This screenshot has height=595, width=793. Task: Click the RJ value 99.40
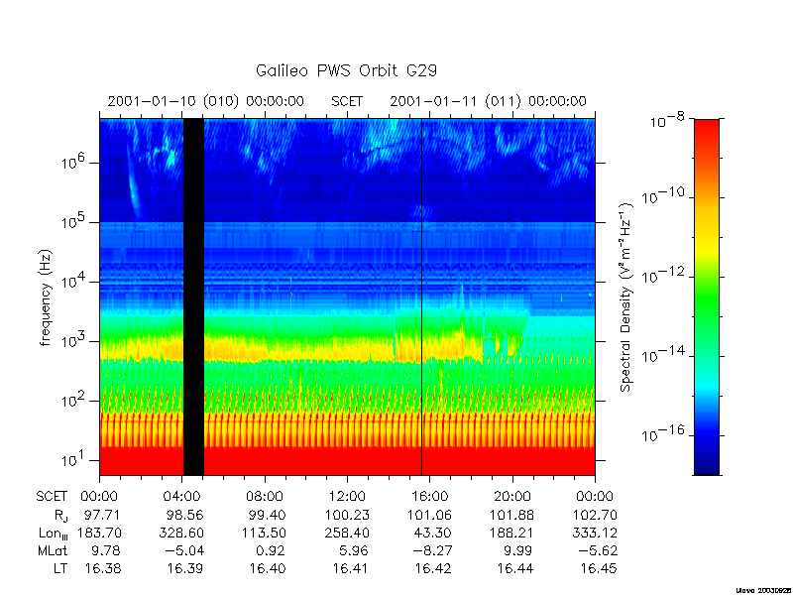pos(267,515)
